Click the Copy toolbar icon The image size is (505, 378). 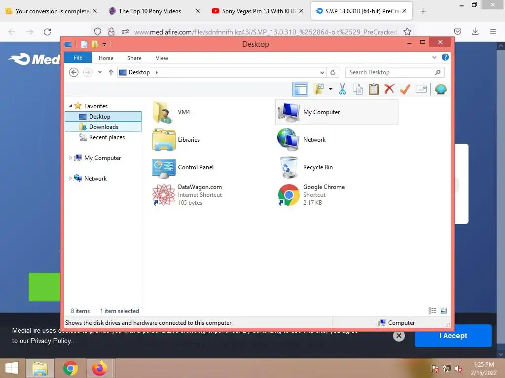tap(358, 89)
